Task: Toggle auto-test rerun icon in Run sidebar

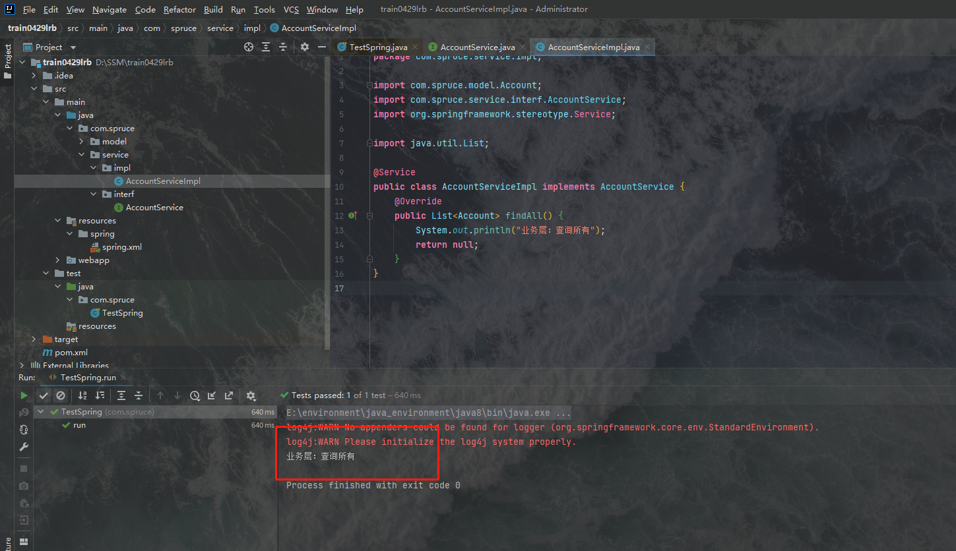Action: (24, 430)
